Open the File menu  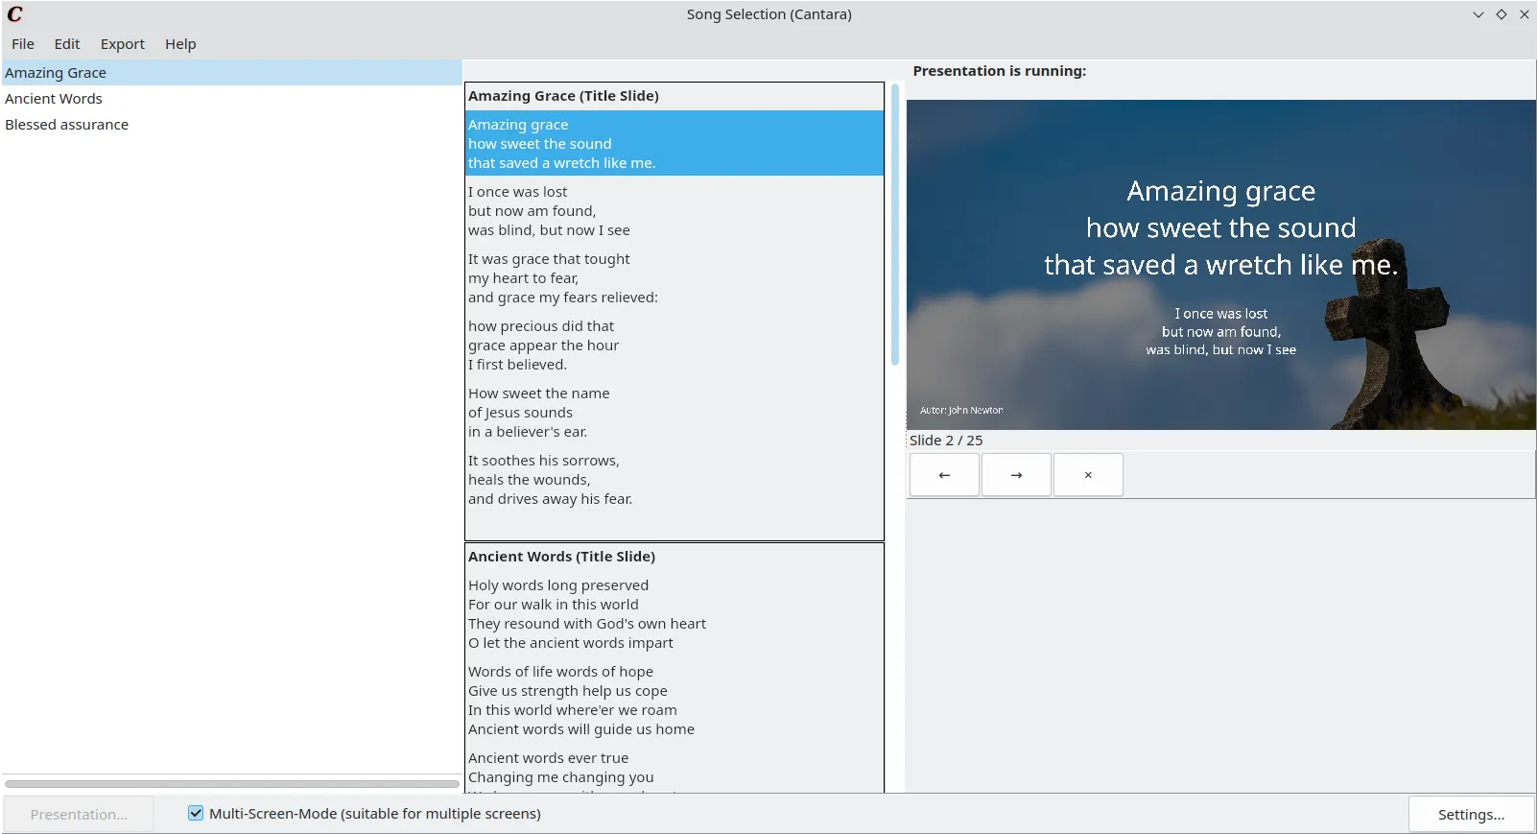click(x=23, y=44)
